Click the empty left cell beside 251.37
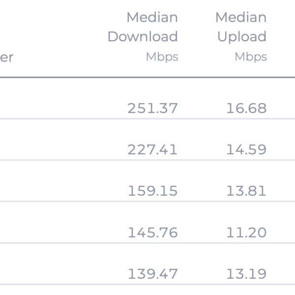 tap(49, 108)
